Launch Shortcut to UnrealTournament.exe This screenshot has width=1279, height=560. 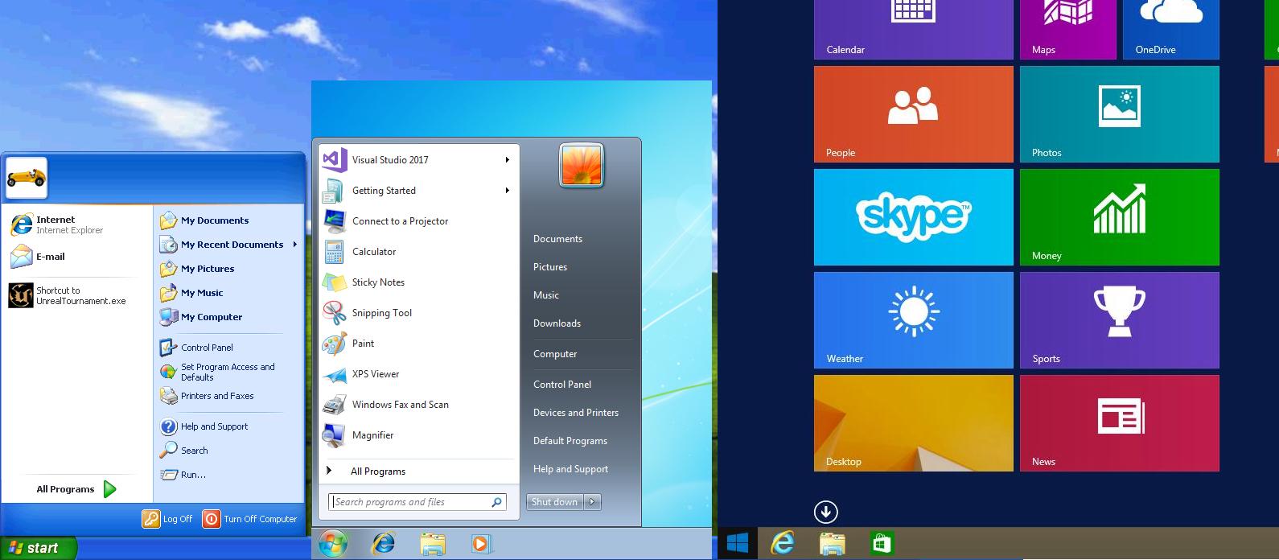pos(68,295)
